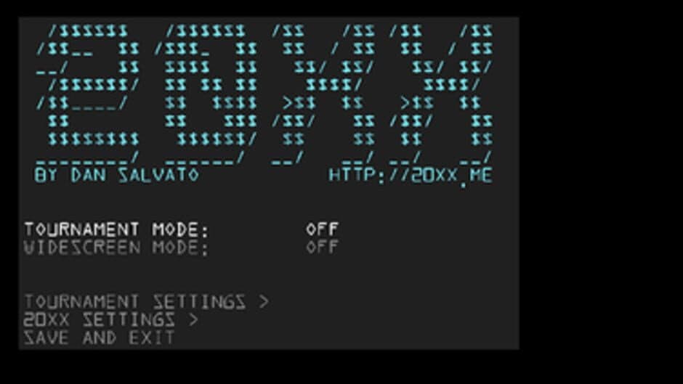
Task: Click the first ASCII-art X in logo
Action: [323, 94]
